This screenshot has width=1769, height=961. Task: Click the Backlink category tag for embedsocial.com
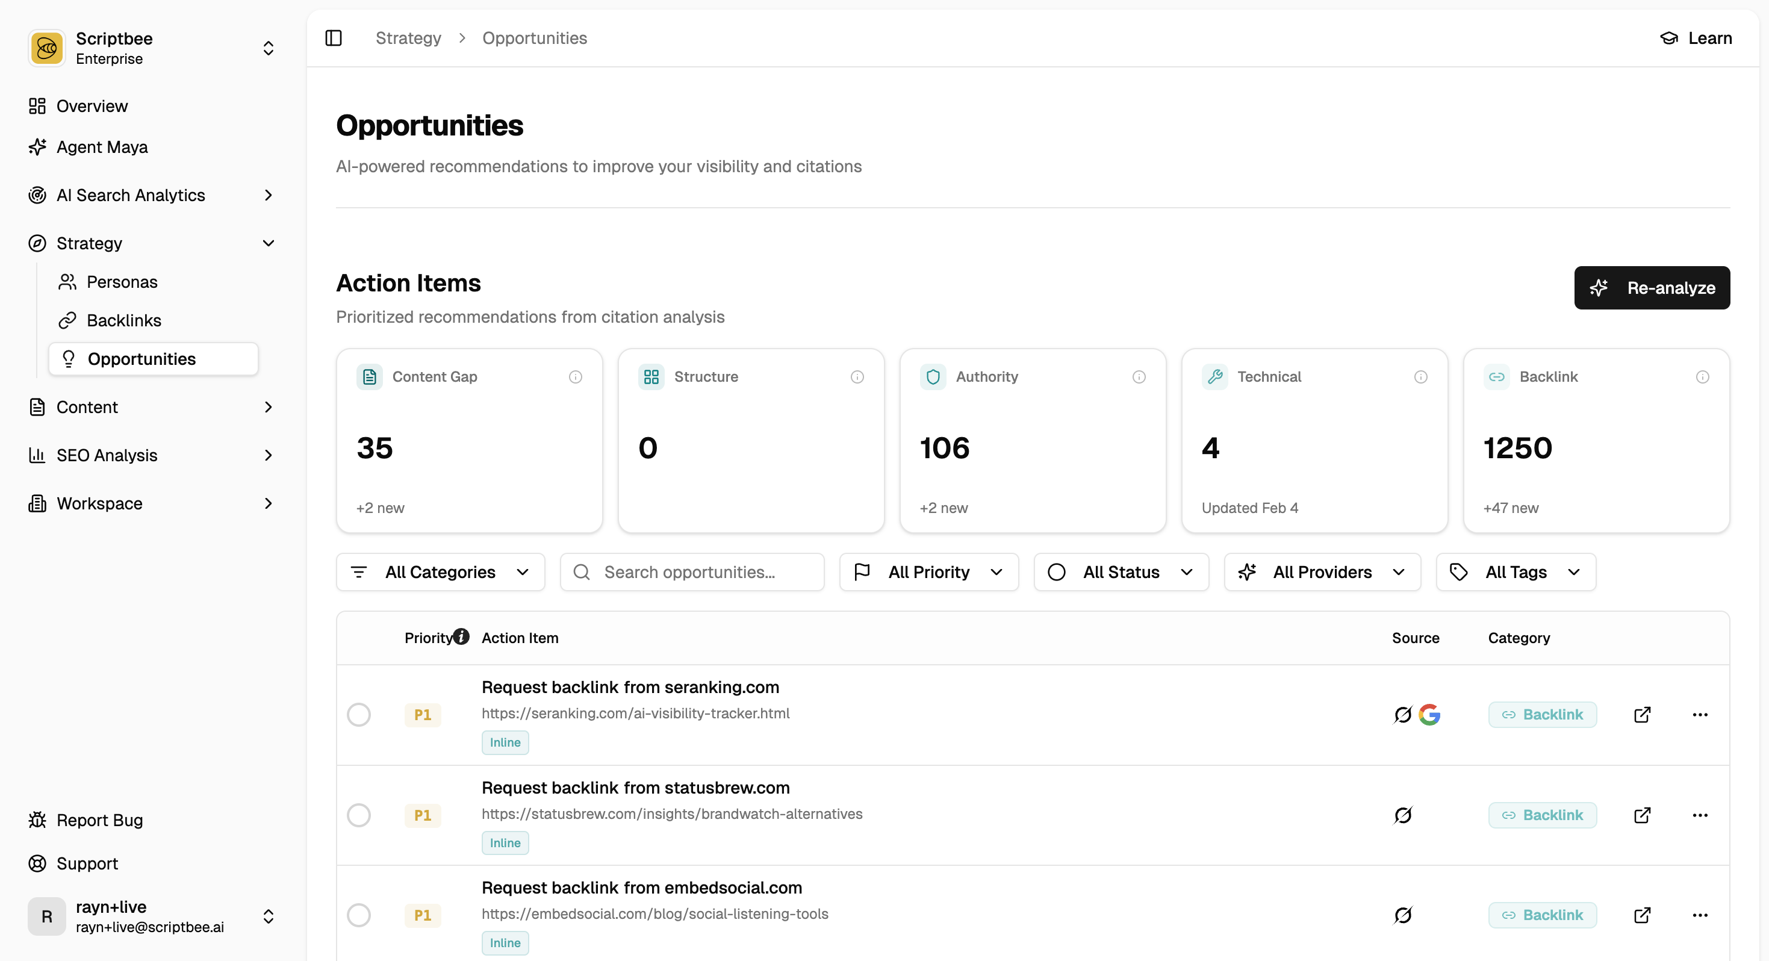coord(1543,915)
